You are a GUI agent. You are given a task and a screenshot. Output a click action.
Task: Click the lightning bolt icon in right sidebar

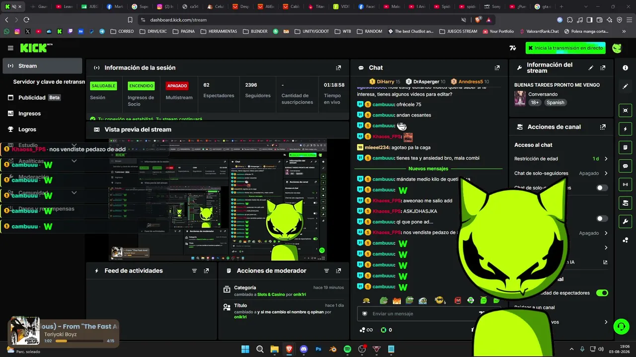click(625, 129)
